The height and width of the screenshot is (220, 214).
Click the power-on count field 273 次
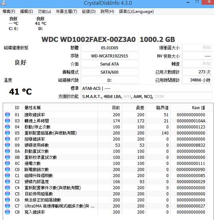coord(197,72)
